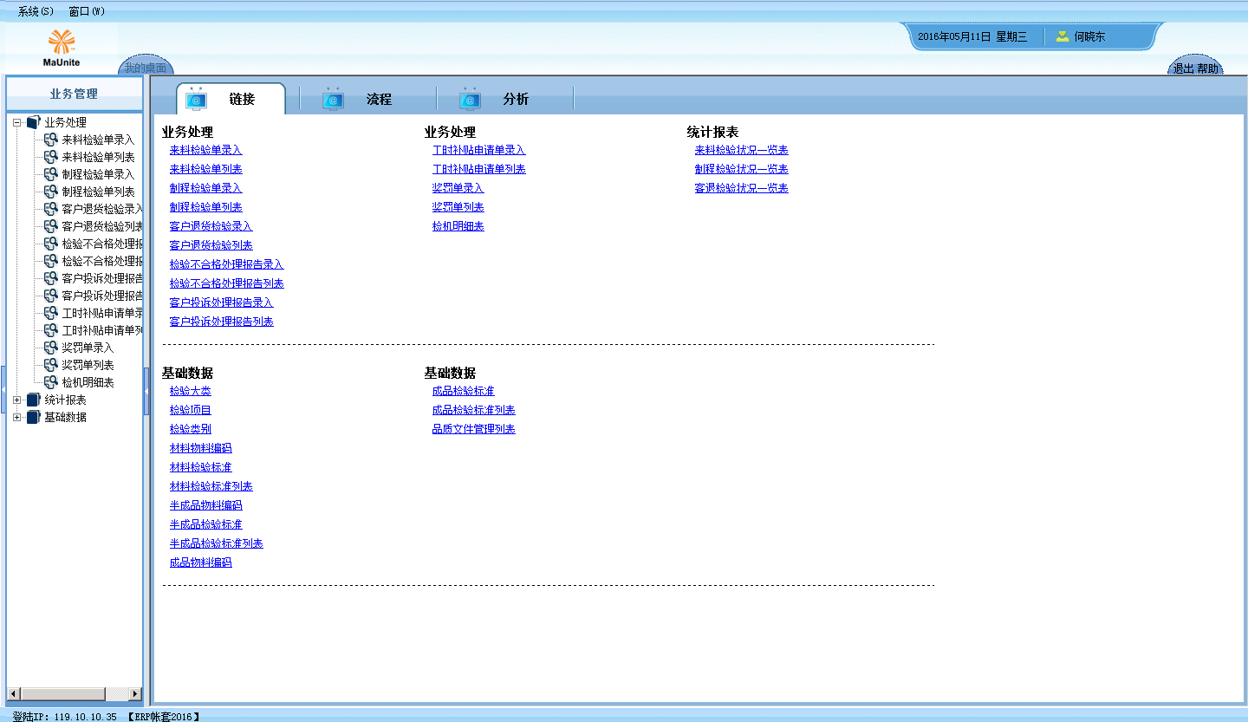Click the 业务处理 book icon in tree
The height and width of the screenshot is (722, 1248).
(34, 122)
